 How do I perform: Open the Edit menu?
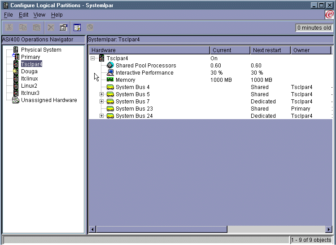(x=23, y=15)
